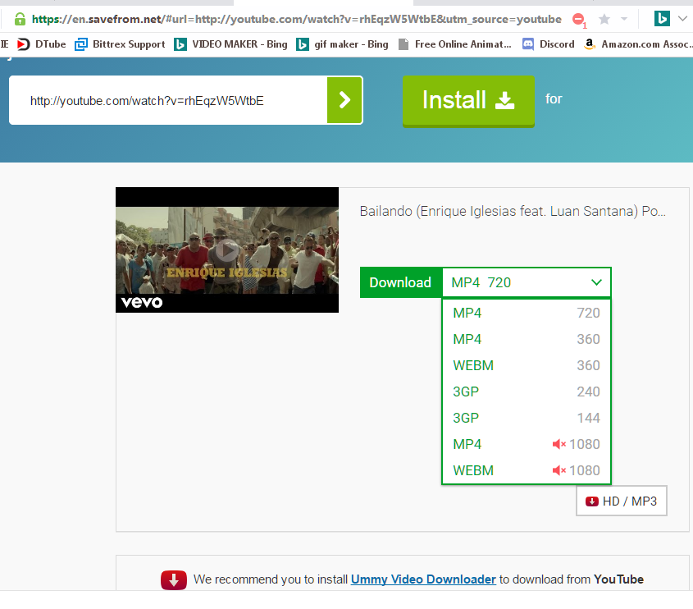The image size is (693, 609).
Task: Click the red Ummy download arrow icon
Action: point(174,579)
